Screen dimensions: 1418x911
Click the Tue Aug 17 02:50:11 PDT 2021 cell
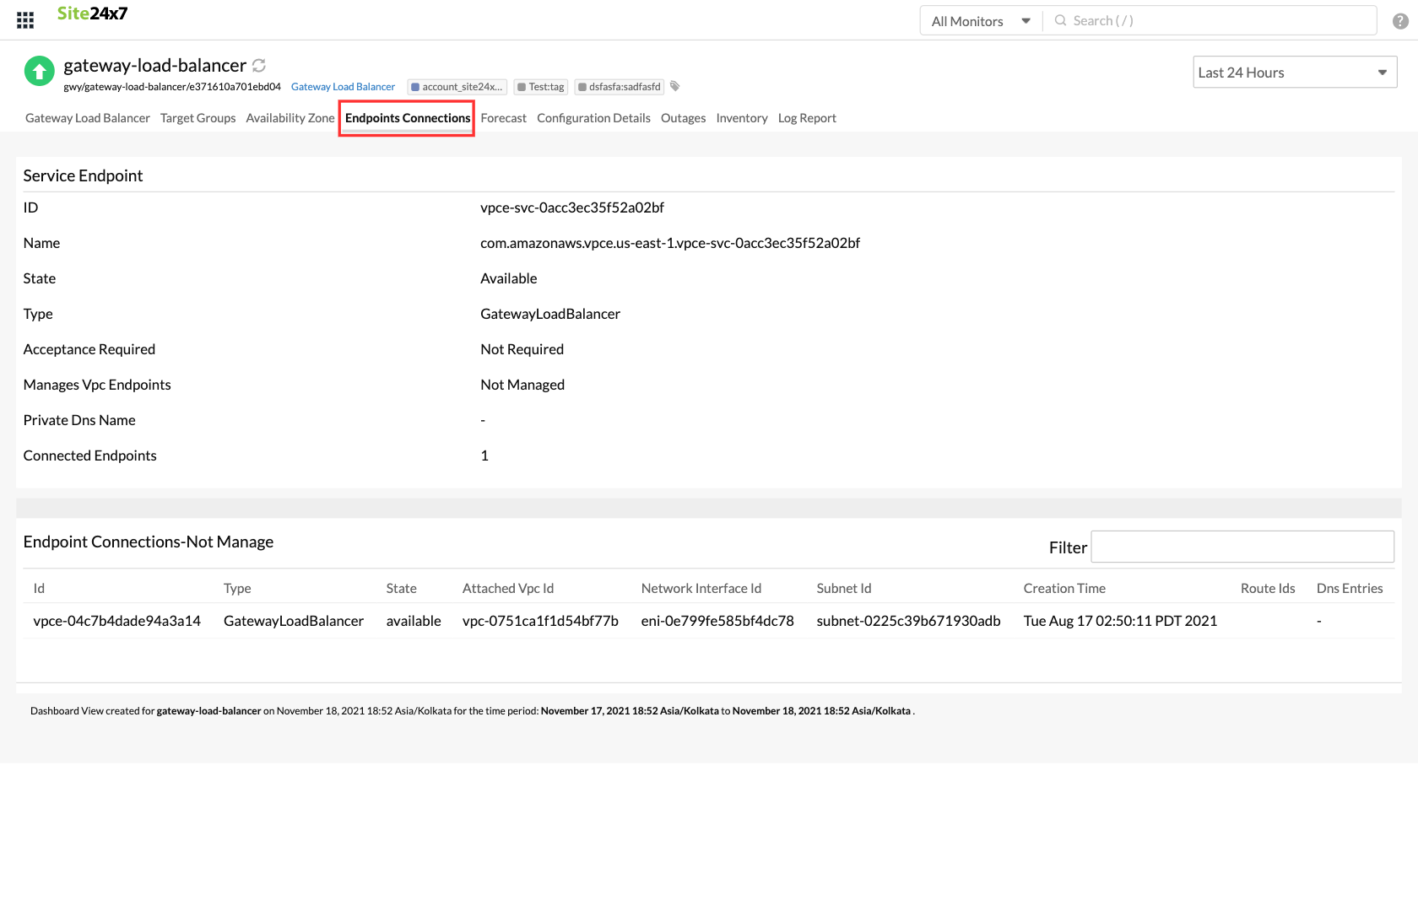pyautogui.click(x=1120, y=621)
